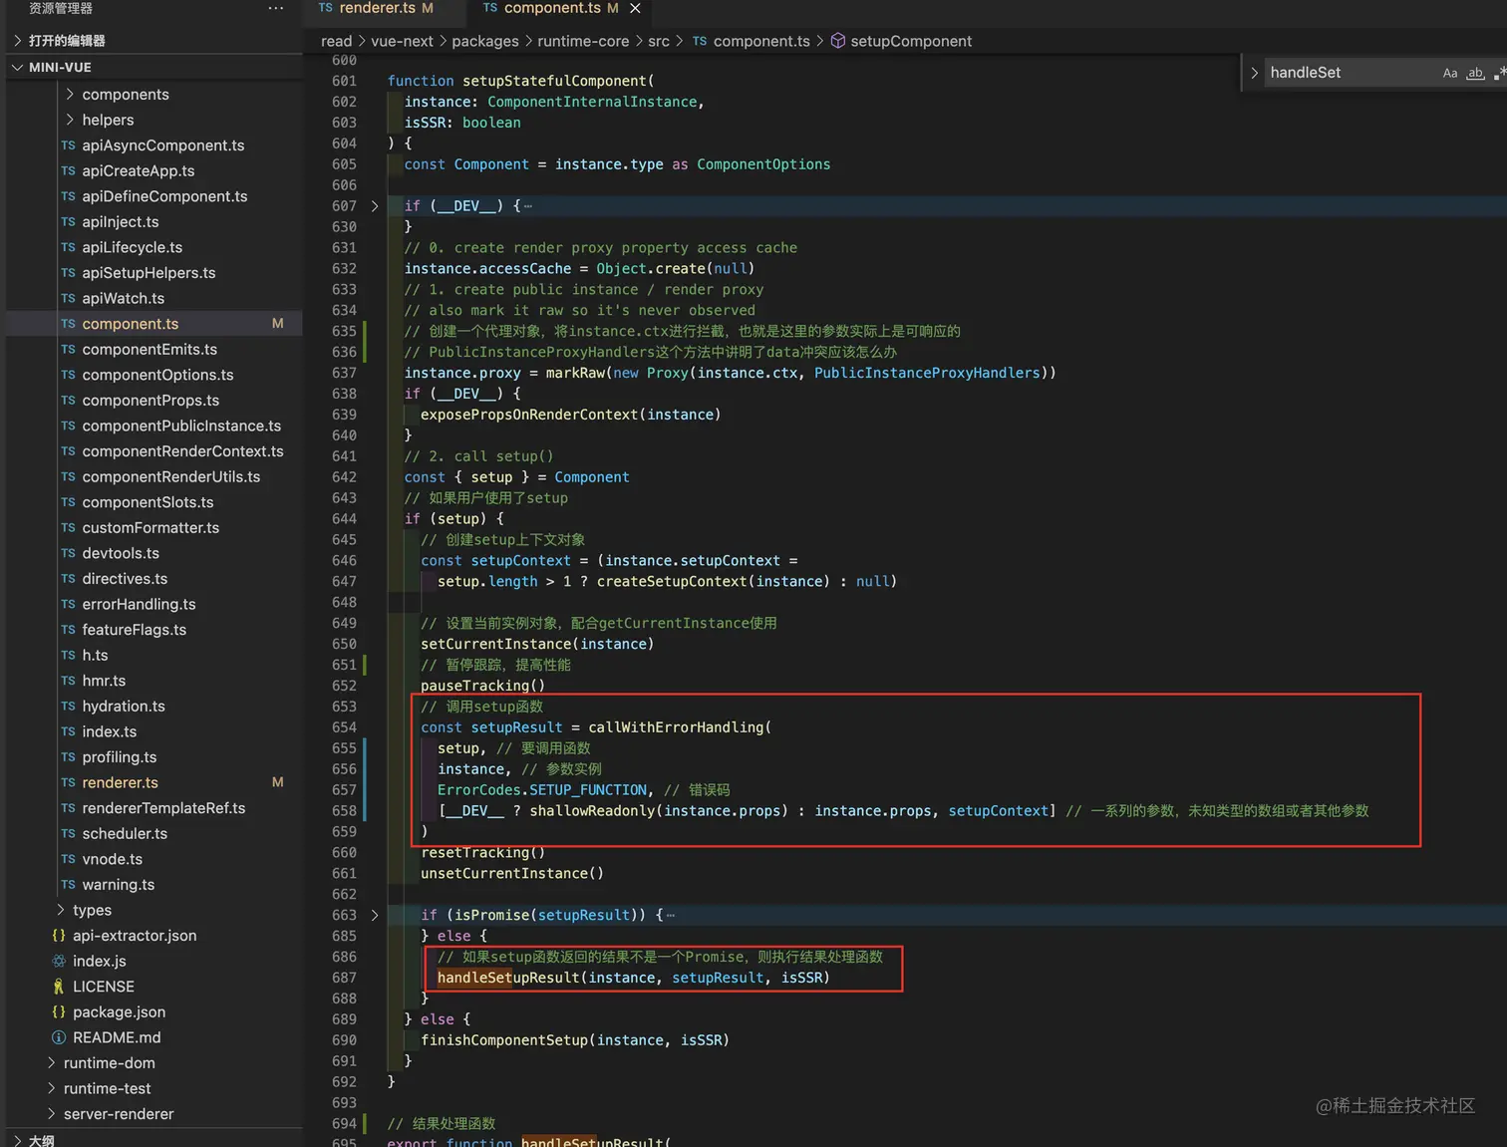This screenshot has height=1147, width=1507.
Task: Click the index.js gear file icon
Action: (59, 961)
